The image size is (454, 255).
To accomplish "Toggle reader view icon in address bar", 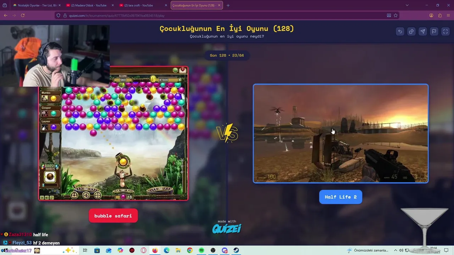I will coord(389,16).
